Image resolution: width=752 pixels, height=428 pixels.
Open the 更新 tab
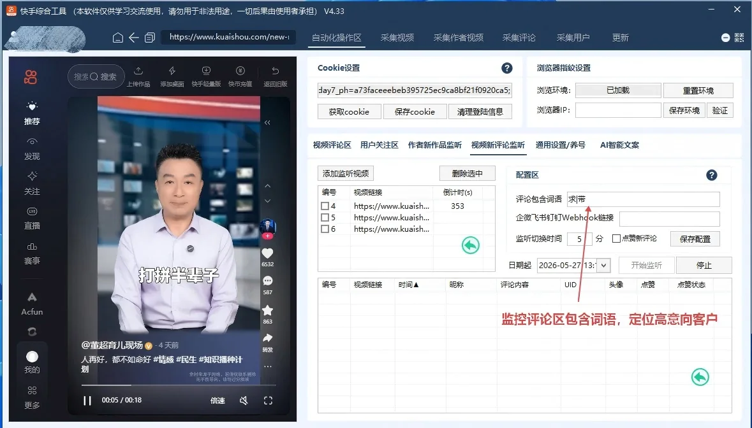point(620,38)
